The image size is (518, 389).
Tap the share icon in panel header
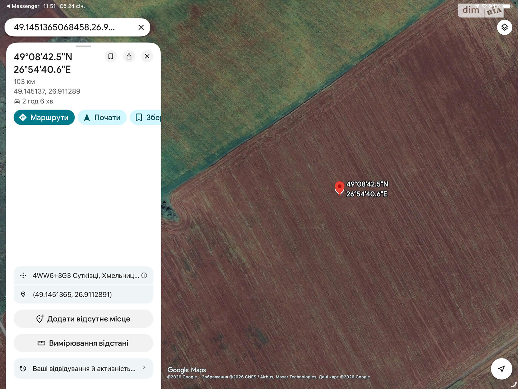click(129, 56)
